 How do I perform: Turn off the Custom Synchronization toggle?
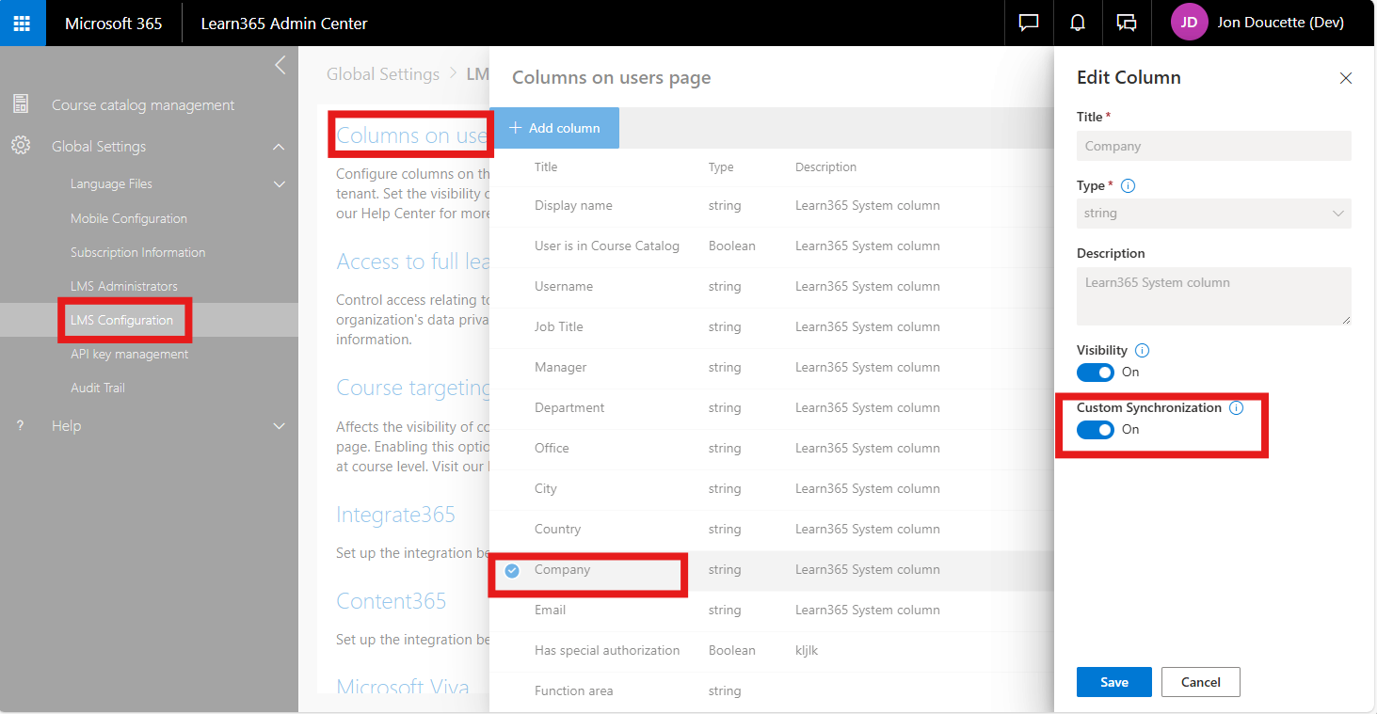(1096, 430)
